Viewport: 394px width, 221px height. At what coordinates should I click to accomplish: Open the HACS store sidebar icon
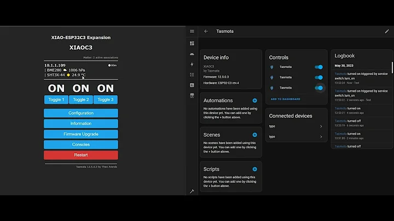coord(192,95)
